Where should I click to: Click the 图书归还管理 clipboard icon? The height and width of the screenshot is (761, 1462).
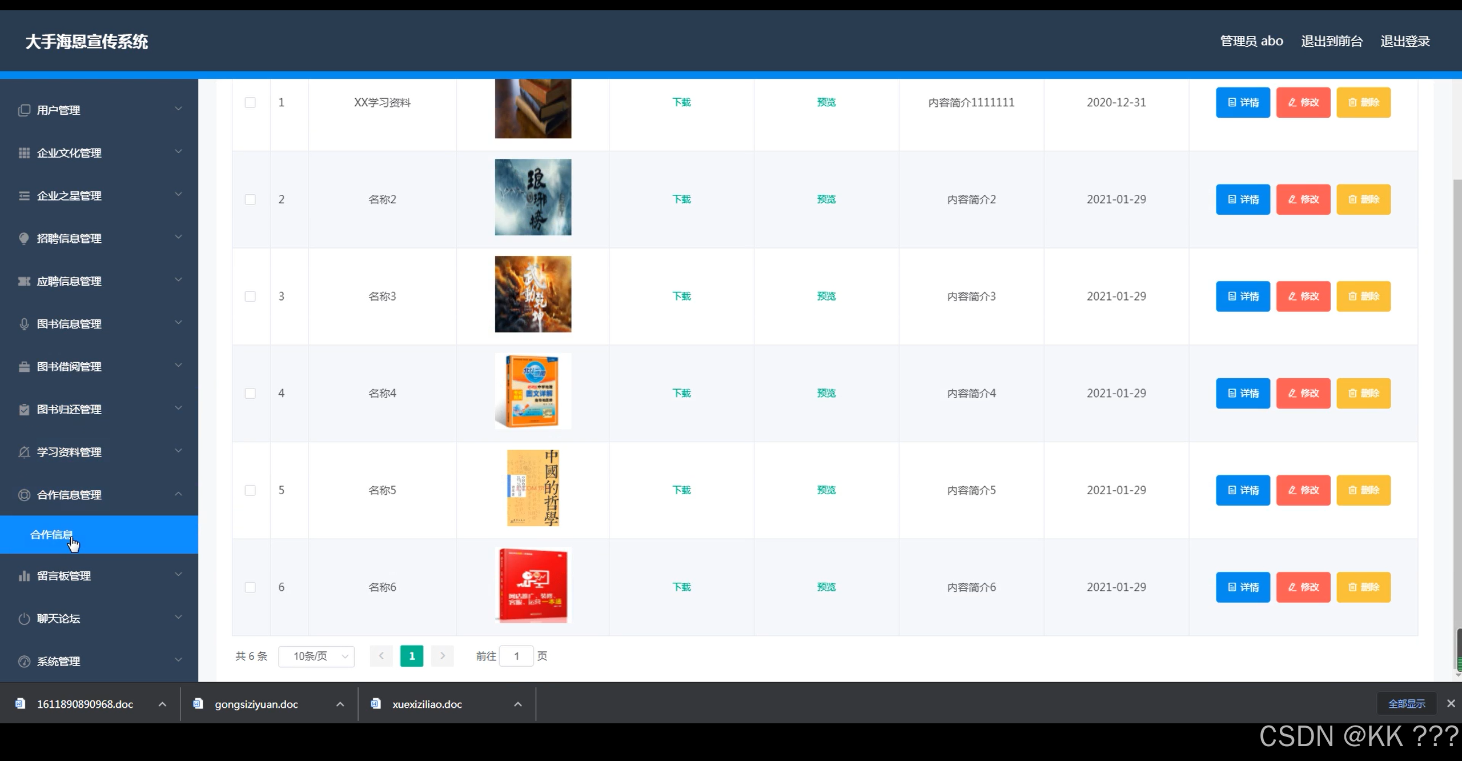pos(24,410)
